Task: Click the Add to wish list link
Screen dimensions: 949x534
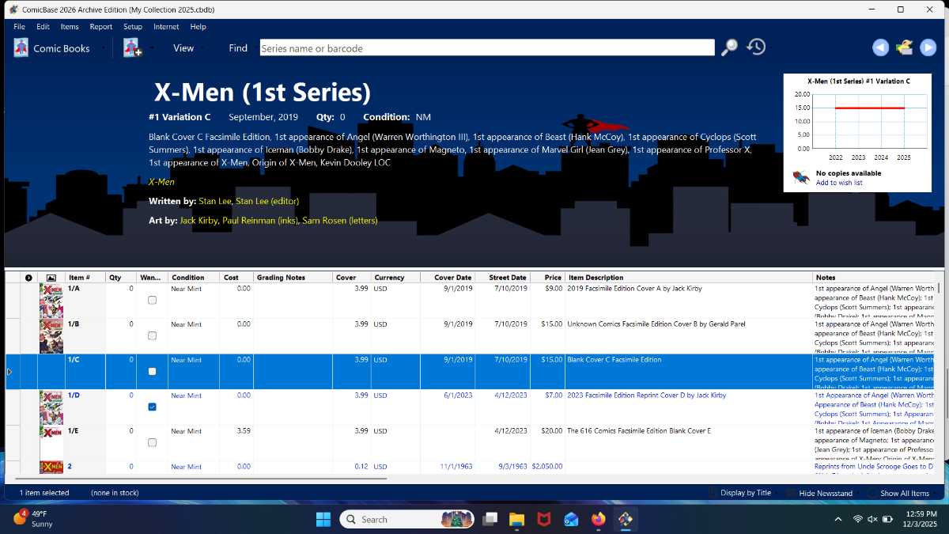Action: [x=839, y=183]
